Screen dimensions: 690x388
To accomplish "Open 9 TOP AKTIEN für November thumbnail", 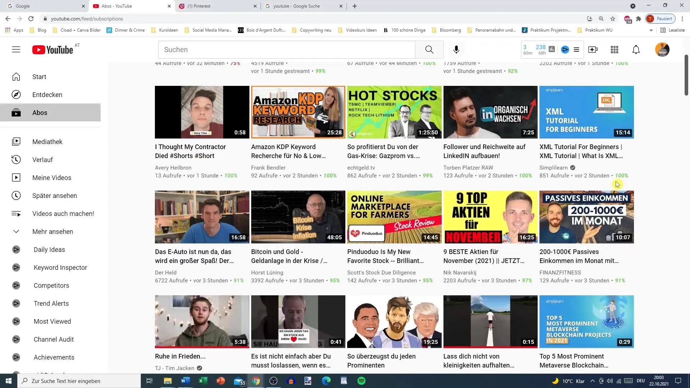I will point(490,217).
